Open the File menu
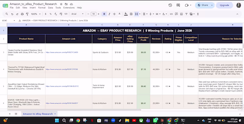Screen dimensions: 244x124 pos(12,8)
